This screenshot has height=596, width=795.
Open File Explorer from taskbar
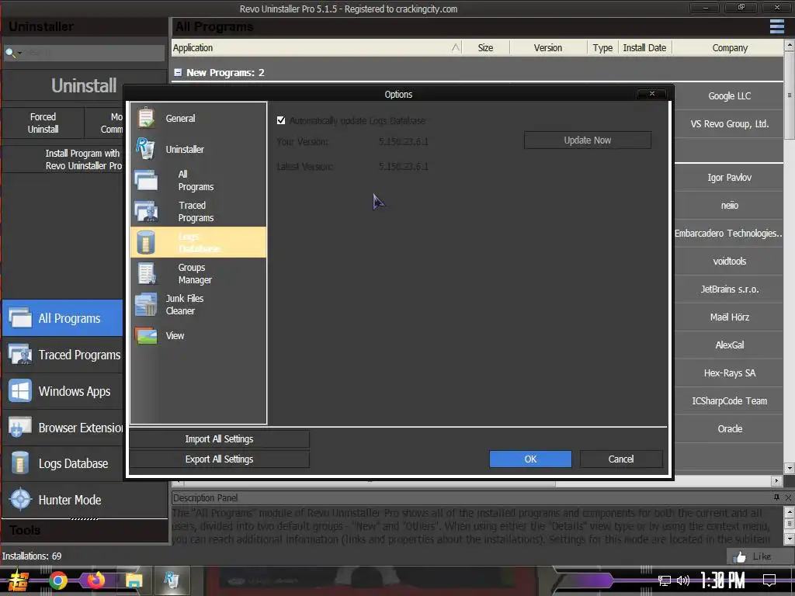tap(134, 580)
